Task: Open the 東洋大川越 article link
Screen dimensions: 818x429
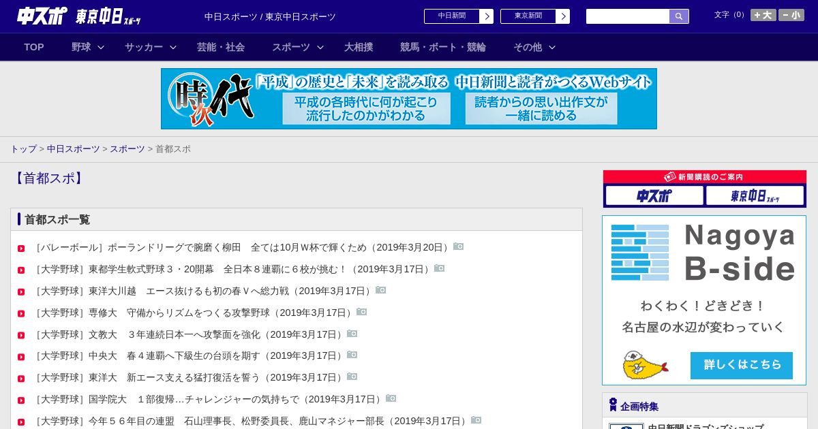Action: click(x=204, y=291)
